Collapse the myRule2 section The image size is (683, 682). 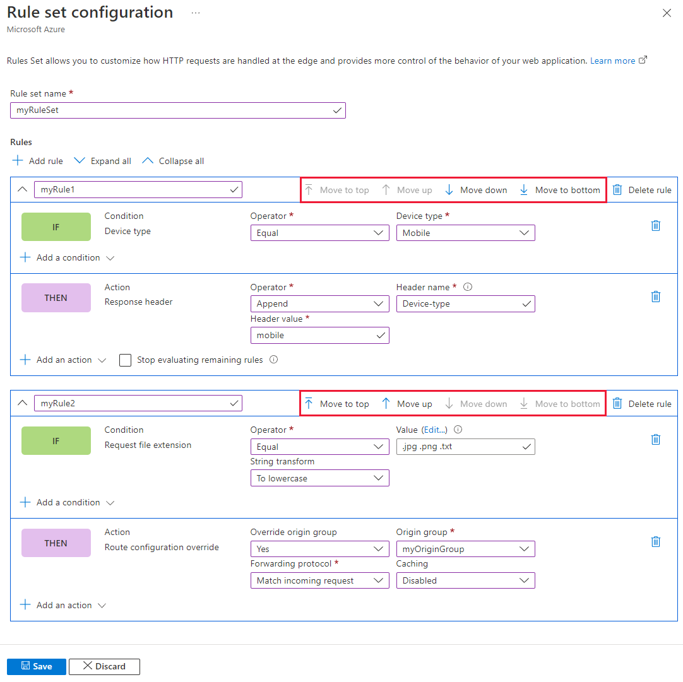[x=22, y=403]
